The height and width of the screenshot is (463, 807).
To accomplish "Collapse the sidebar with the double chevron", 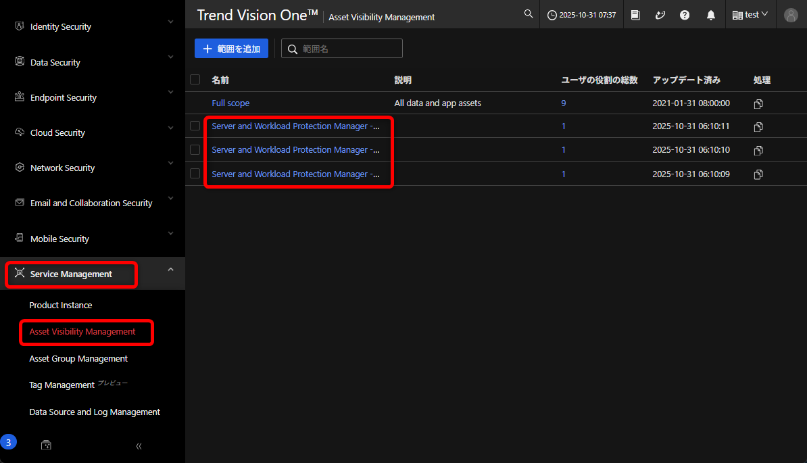I will pyautogui.click(x=139, y=446).
